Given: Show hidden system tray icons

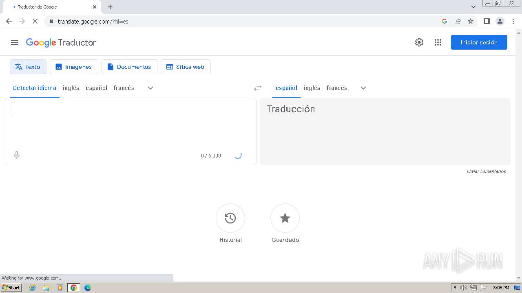Looking at the screenshot, I should [x=455, y=288].
